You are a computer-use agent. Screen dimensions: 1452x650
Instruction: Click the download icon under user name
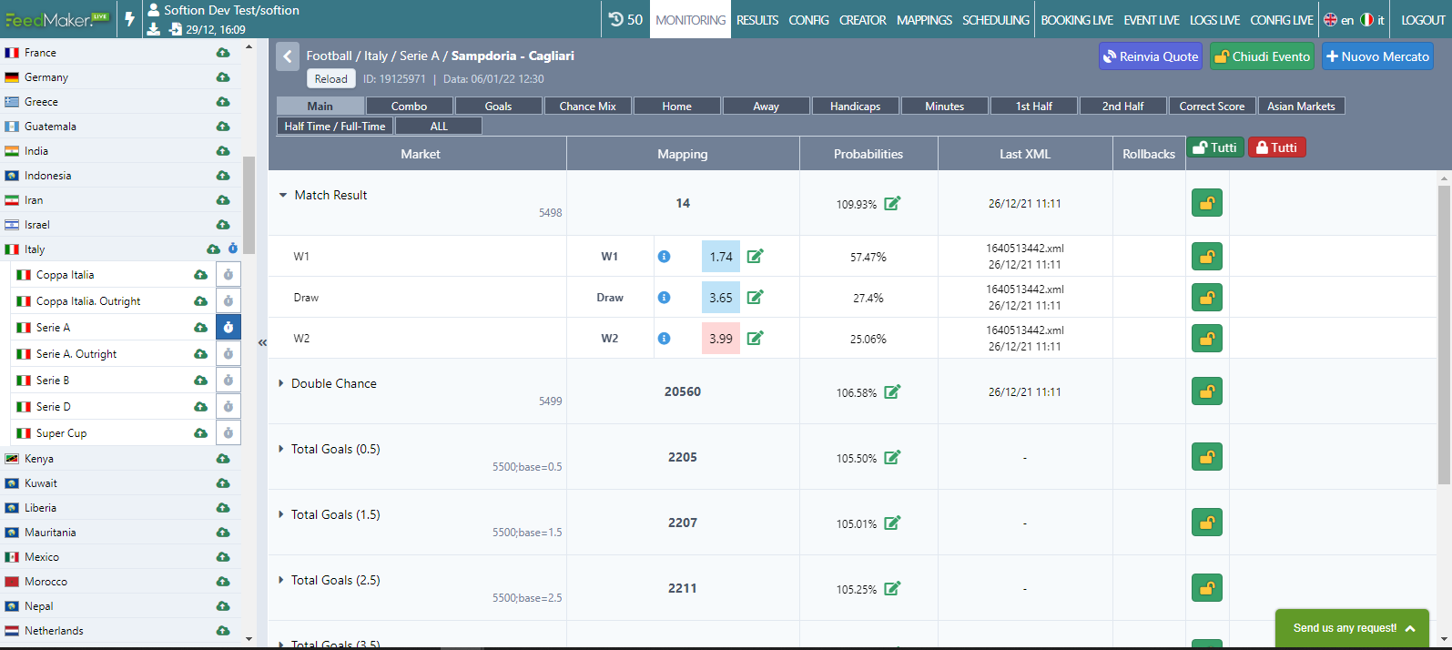click(154, 29)
